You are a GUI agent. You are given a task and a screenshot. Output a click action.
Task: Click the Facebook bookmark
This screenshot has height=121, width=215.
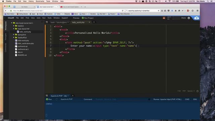pos(48,14)
